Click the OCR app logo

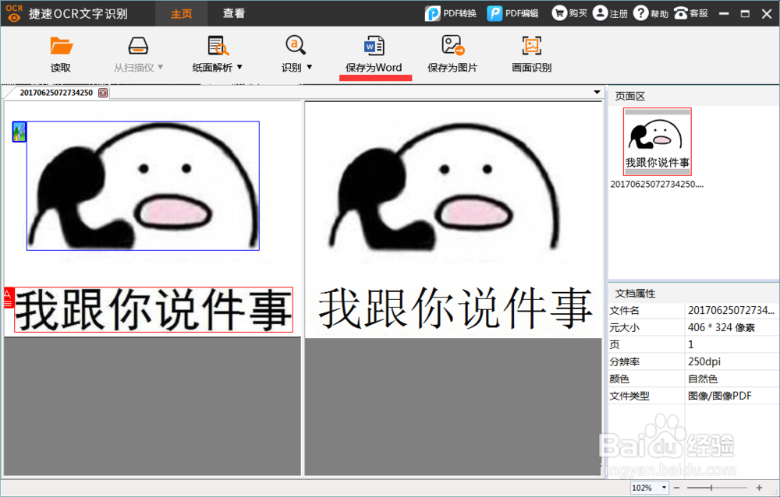[14, 13]
